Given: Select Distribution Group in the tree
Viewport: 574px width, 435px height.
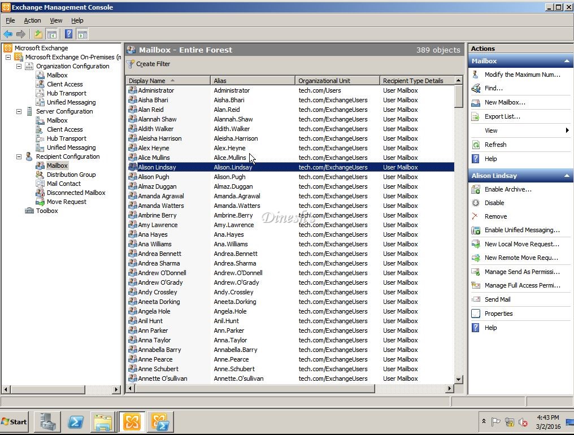Looking at the screenshot, I should tap(71, 175).
